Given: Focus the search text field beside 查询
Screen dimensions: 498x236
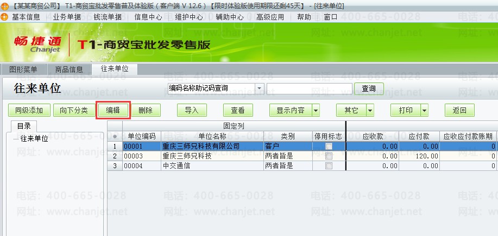Looking at the screenshot, I should tap(310, 88).
